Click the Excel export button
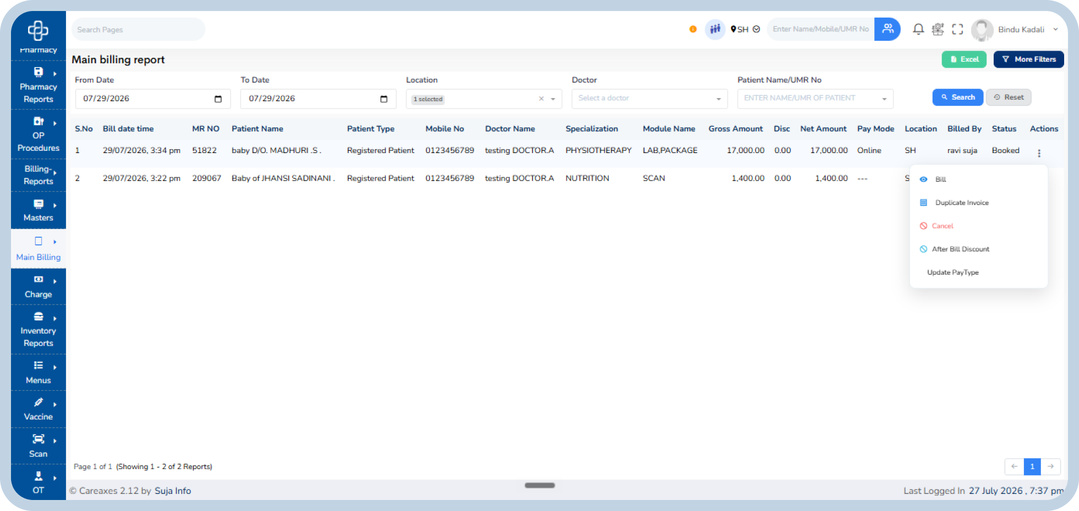The image size is (1079, 511). point(964,59)
